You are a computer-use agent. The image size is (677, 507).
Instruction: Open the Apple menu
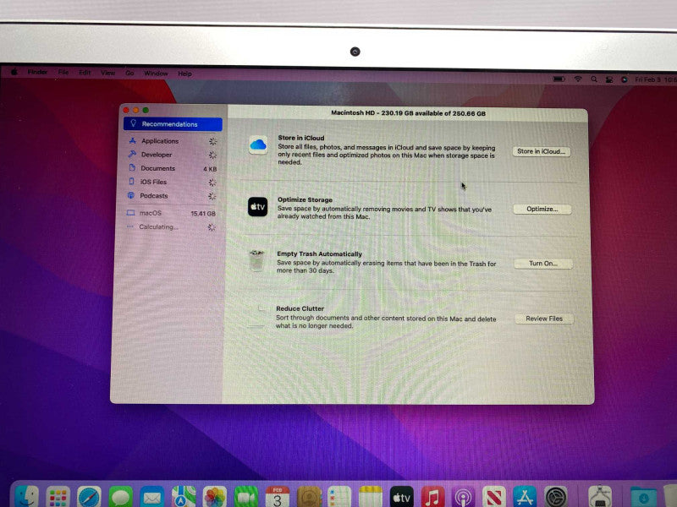pos(14,72)
